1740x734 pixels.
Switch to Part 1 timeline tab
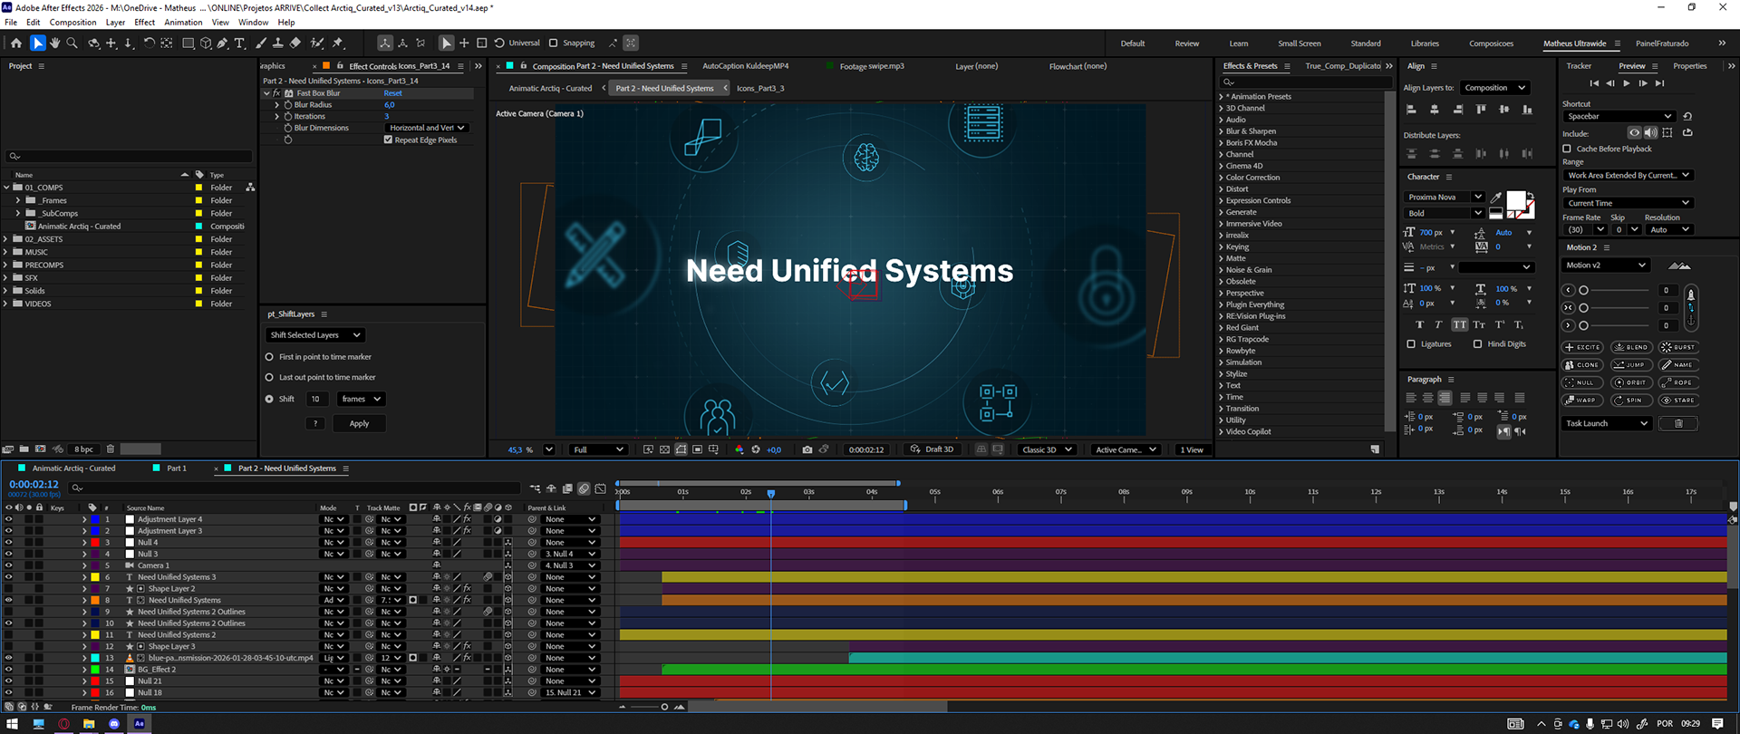click(177, 468)
